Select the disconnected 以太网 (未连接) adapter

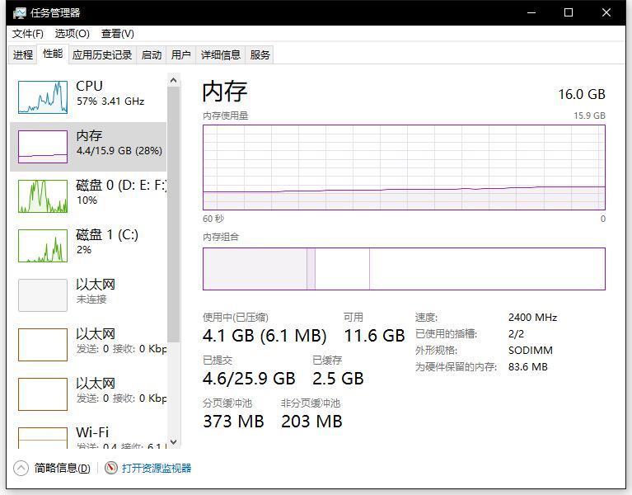click(43, 295)
